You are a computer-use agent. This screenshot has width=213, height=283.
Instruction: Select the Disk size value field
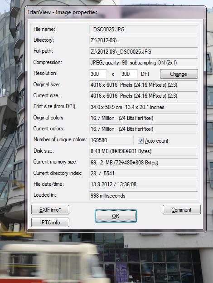click(144, 151)
